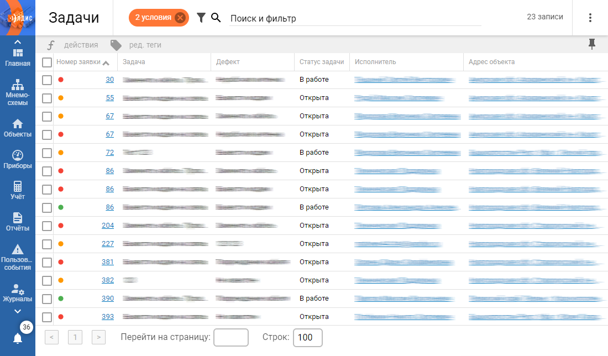Image resolution: width=608 pixels, height=356 pixels.
Task: Click the pin icon on the toolbar
Action: click(592, 44)
